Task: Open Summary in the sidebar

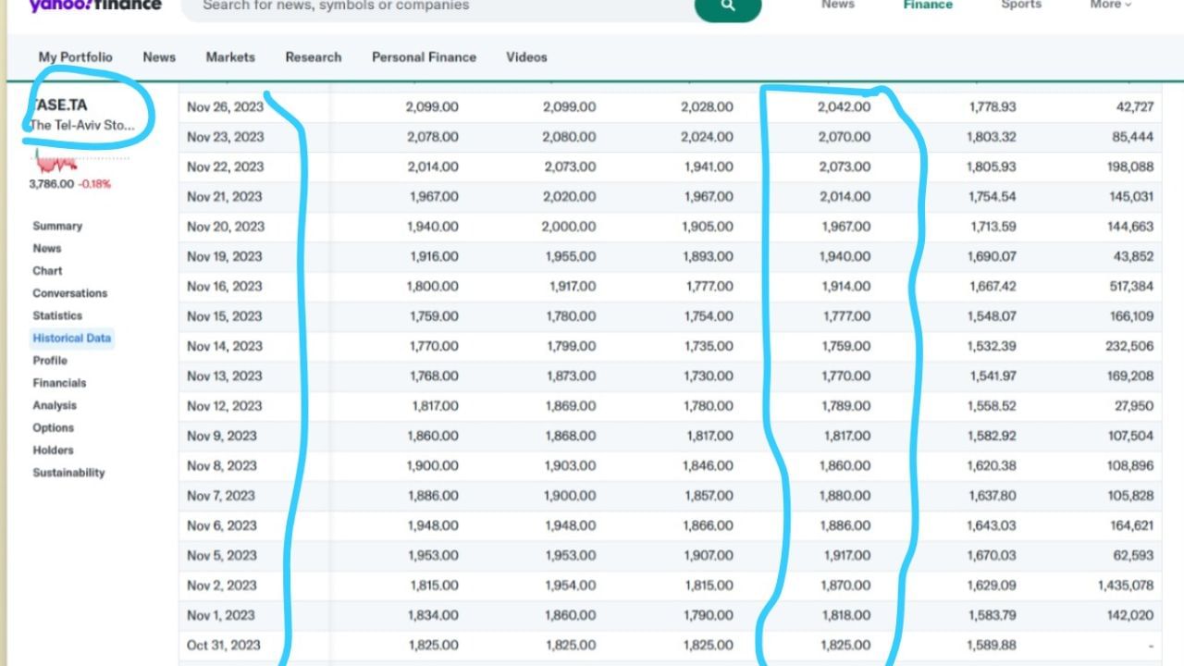Action: pyautogui.click(x=57, y=226)
